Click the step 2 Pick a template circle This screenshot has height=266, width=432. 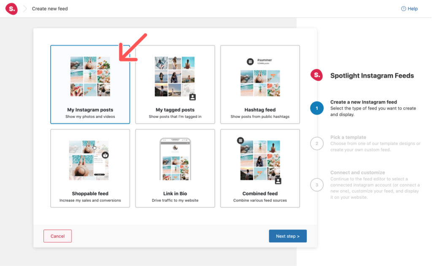coord(317,143)
